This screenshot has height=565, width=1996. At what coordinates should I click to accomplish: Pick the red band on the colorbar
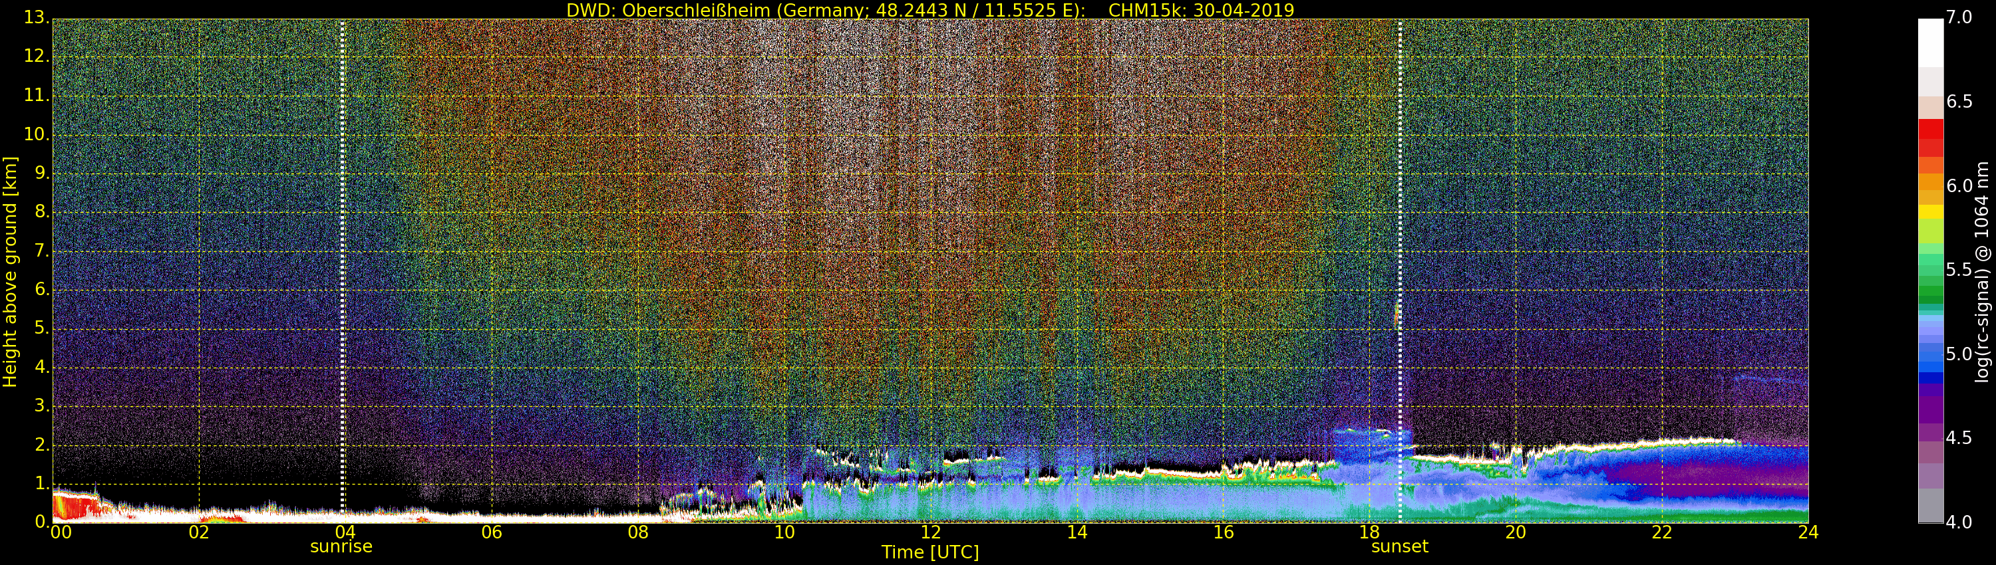pos(1930,138)
